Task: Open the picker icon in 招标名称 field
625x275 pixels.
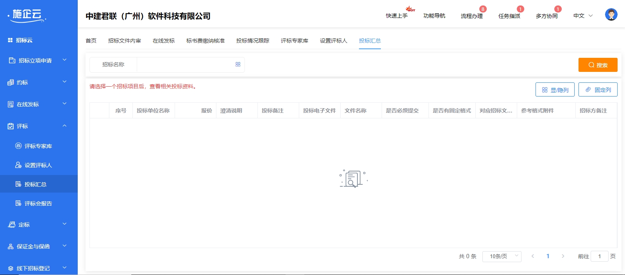Action: (x=238, y=64)
